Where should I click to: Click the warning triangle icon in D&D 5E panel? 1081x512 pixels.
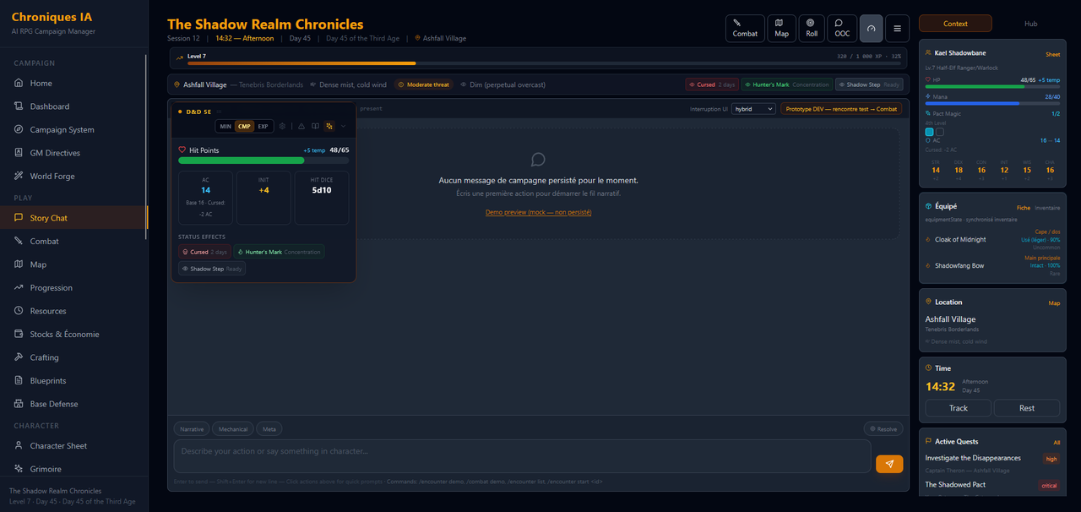pos(301,126)
